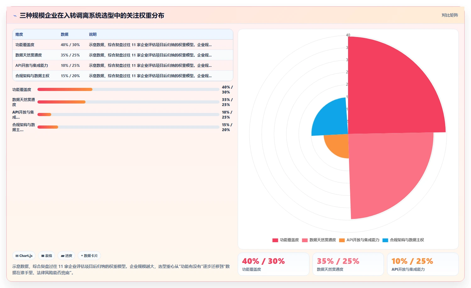Viewport: 471px width, 288px height.
Task: Open the 40% / 30% 功能覆盖度 stat card
Action: click(x=274, y=264)
